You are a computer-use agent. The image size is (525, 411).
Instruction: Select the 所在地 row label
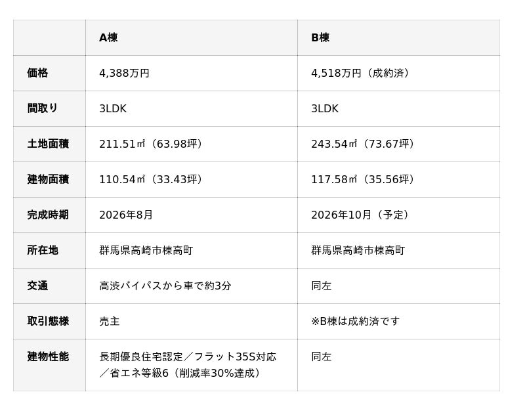[43, 250]
